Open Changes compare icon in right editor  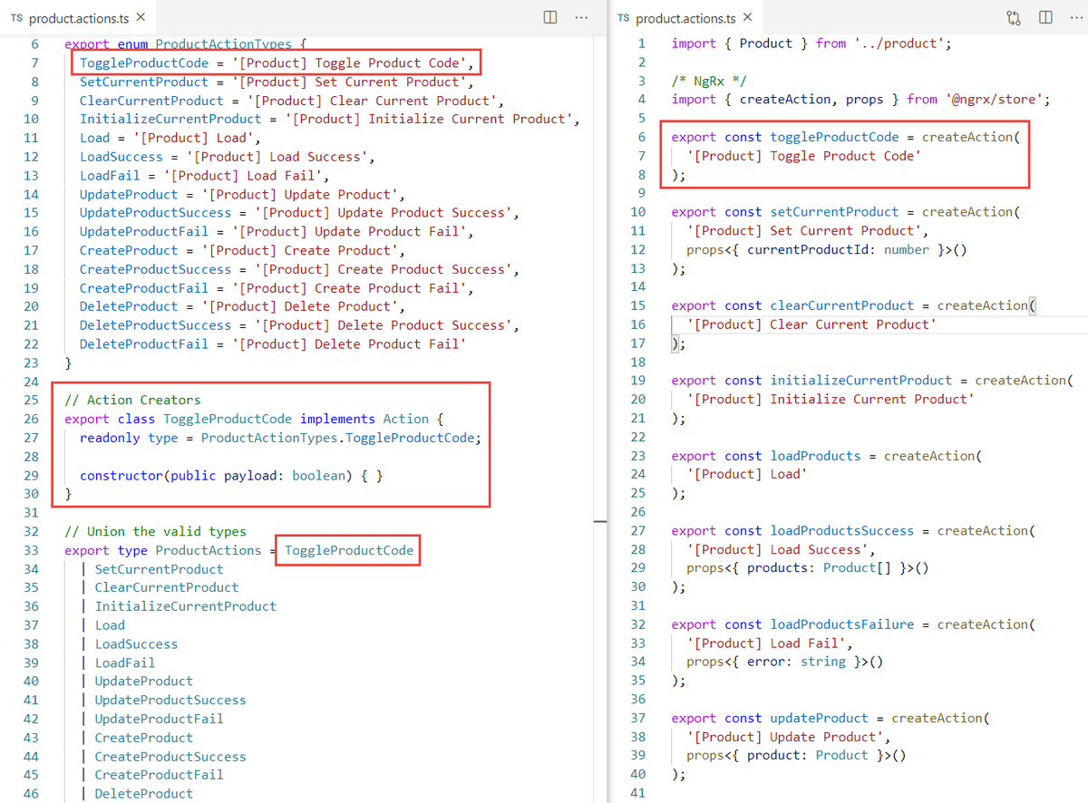tap(1014, 17)
